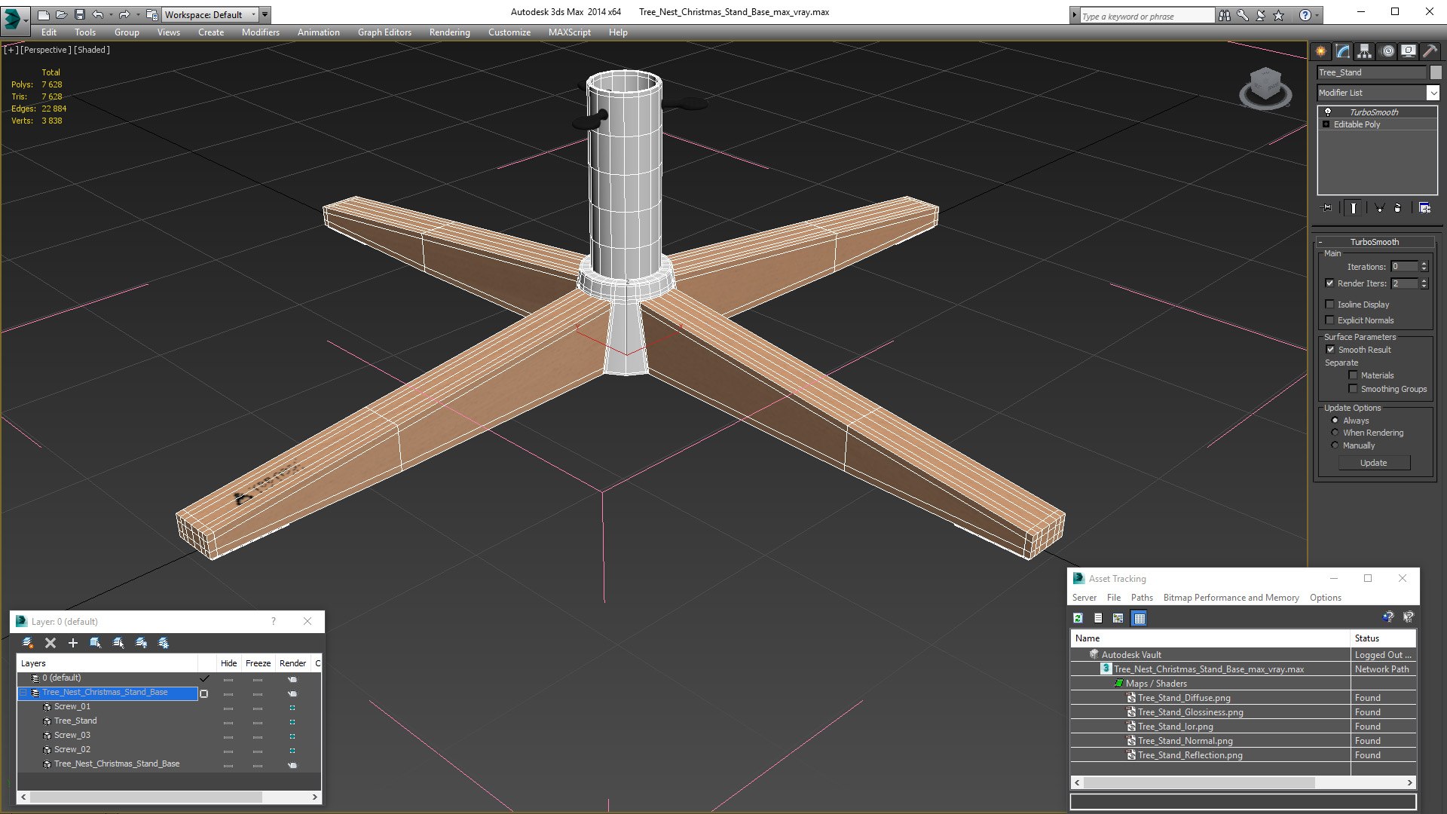Click the object color swatch beside Tree_Stand
The image size is (1447, 814).
(1436, 72)
